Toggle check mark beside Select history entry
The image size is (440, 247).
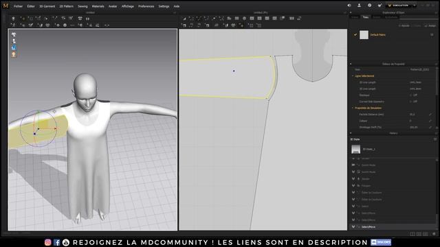(x=353, y=206)
